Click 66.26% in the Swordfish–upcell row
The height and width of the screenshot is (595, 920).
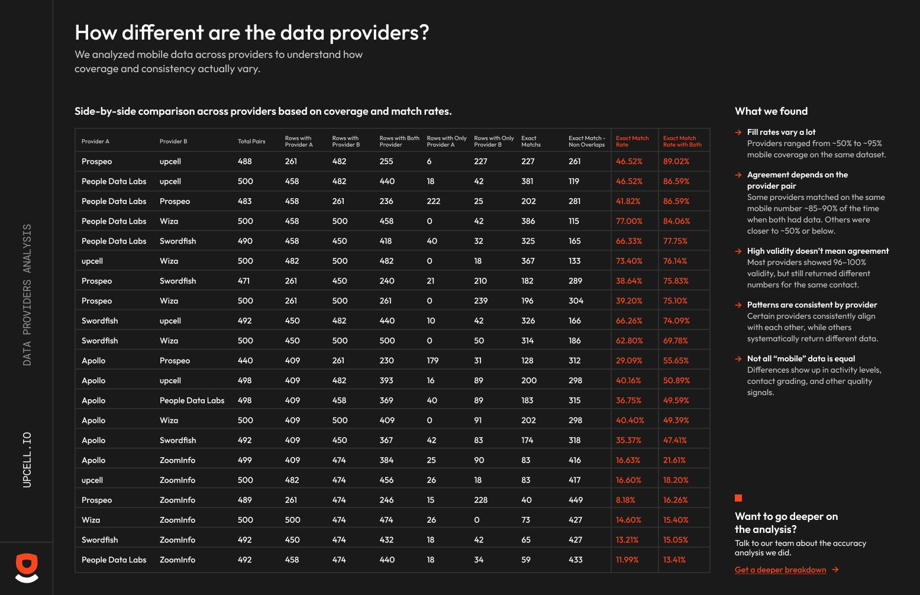click(x=629, y=321)
